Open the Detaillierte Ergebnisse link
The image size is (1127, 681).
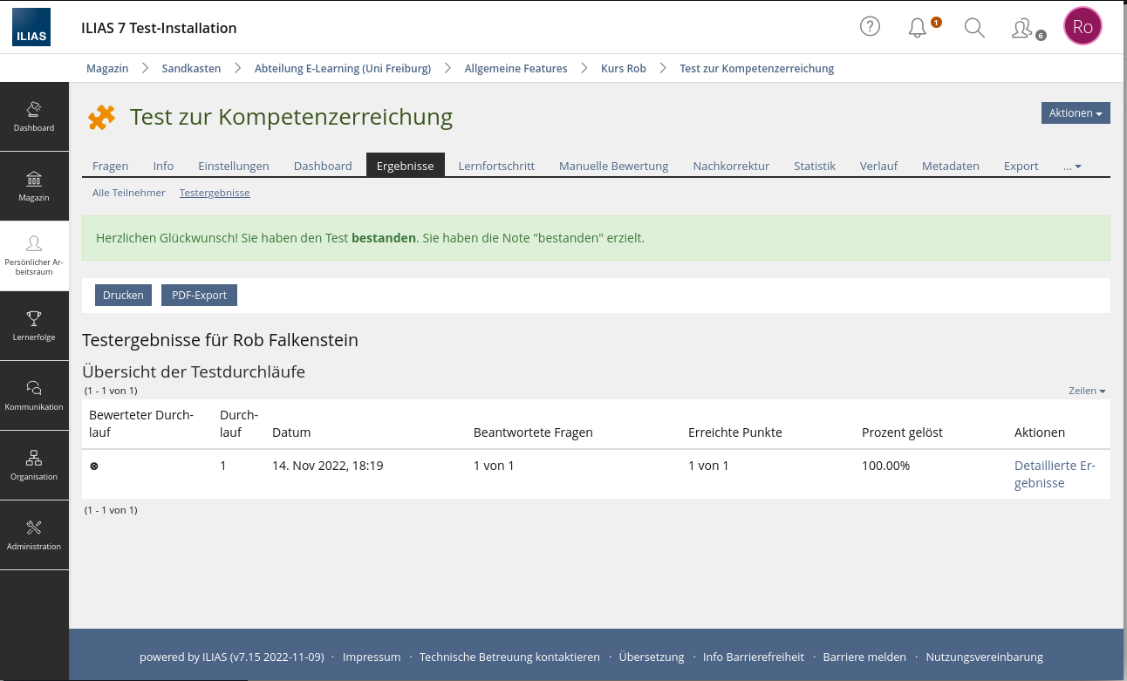tap(1055, 473)
